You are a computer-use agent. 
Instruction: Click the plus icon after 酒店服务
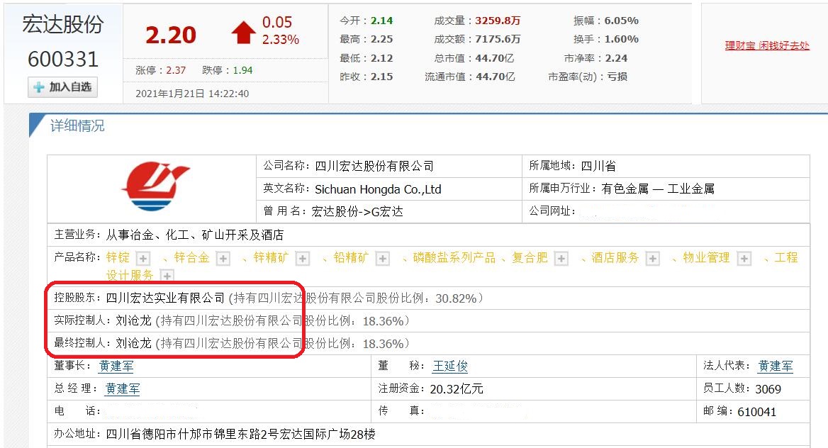pyautogui.click(x=653, y=258)
